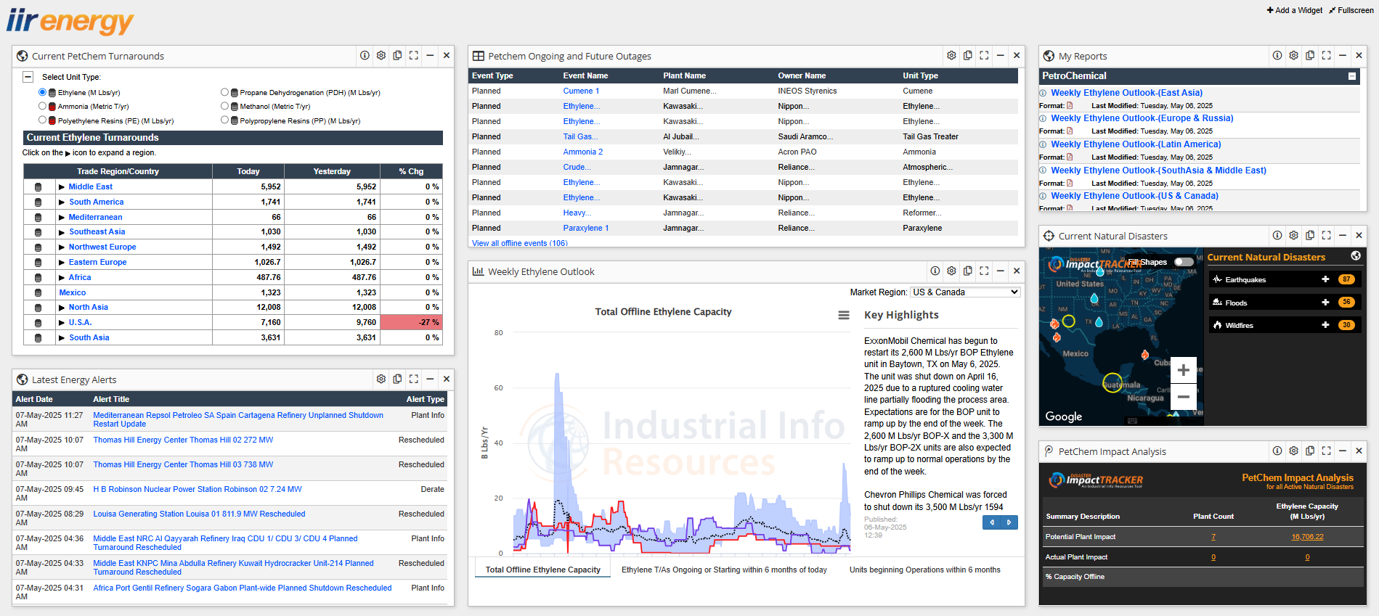Viewport: 1379px width, 616px height.
Task: Expand the Earthquakes list with plus
Action: (1325, 279)
